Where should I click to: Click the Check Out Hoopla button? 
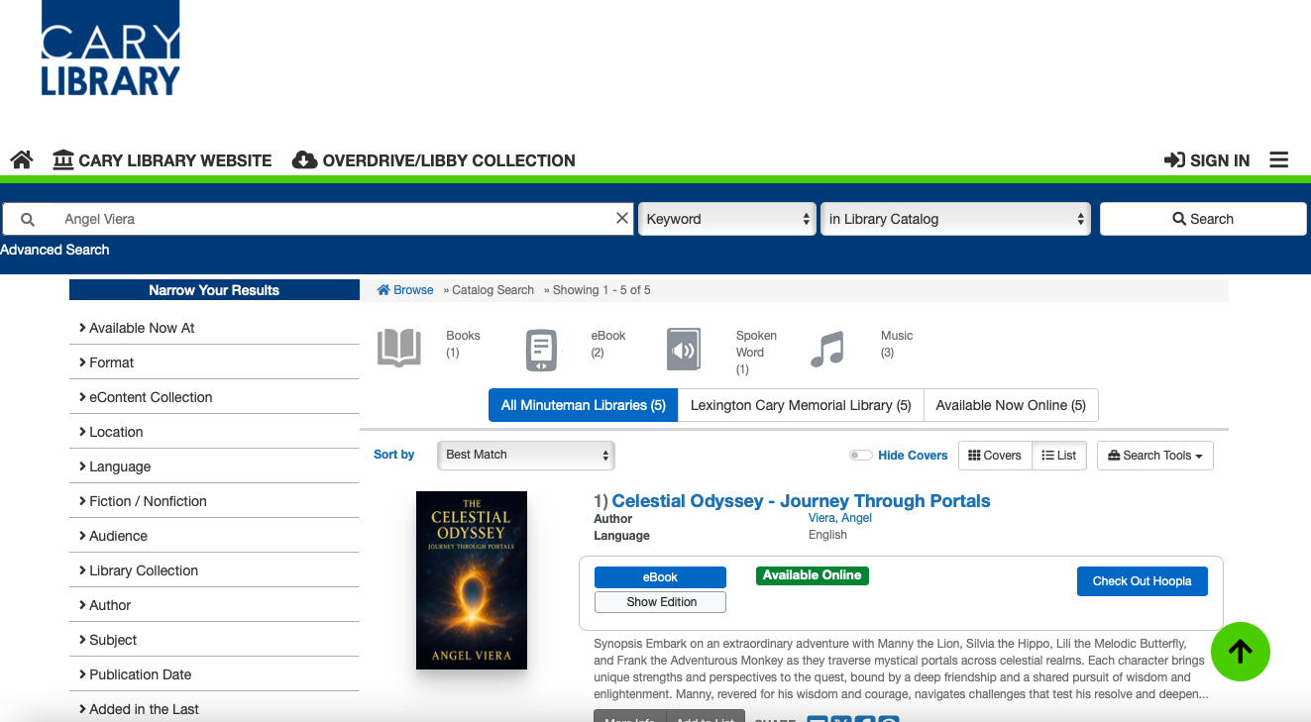(x=1142, y=581)
